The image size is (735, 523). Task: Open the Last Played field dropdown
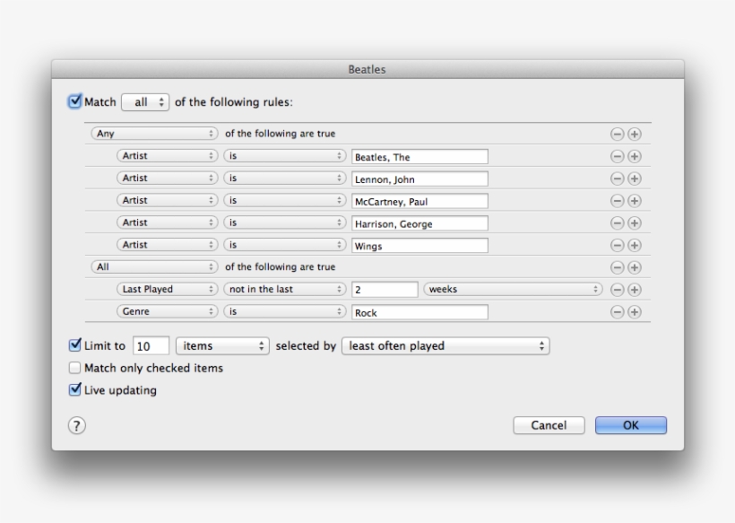point(168,290)
